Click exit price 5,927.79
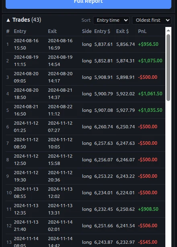 tap(126, 110)
